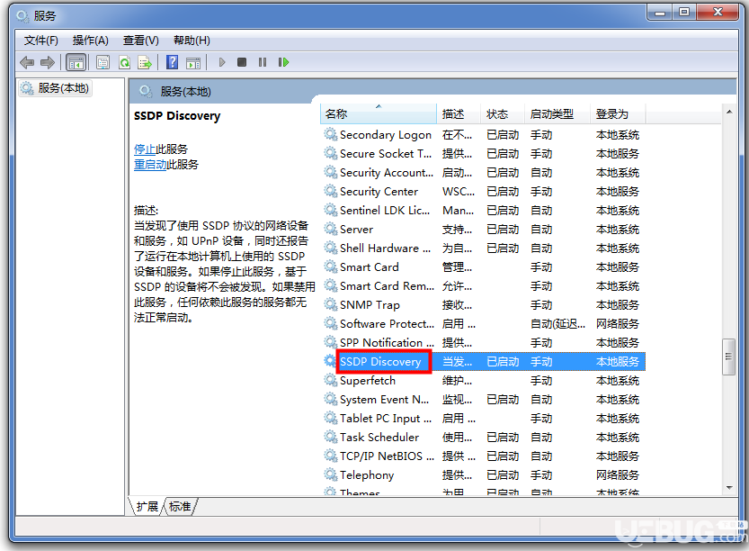Select the Tablet PC Input ... service row
Viewport: 749px width, 551px height.
click(x=483, y=418)
